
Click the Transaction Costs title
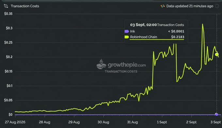(25, 6)
